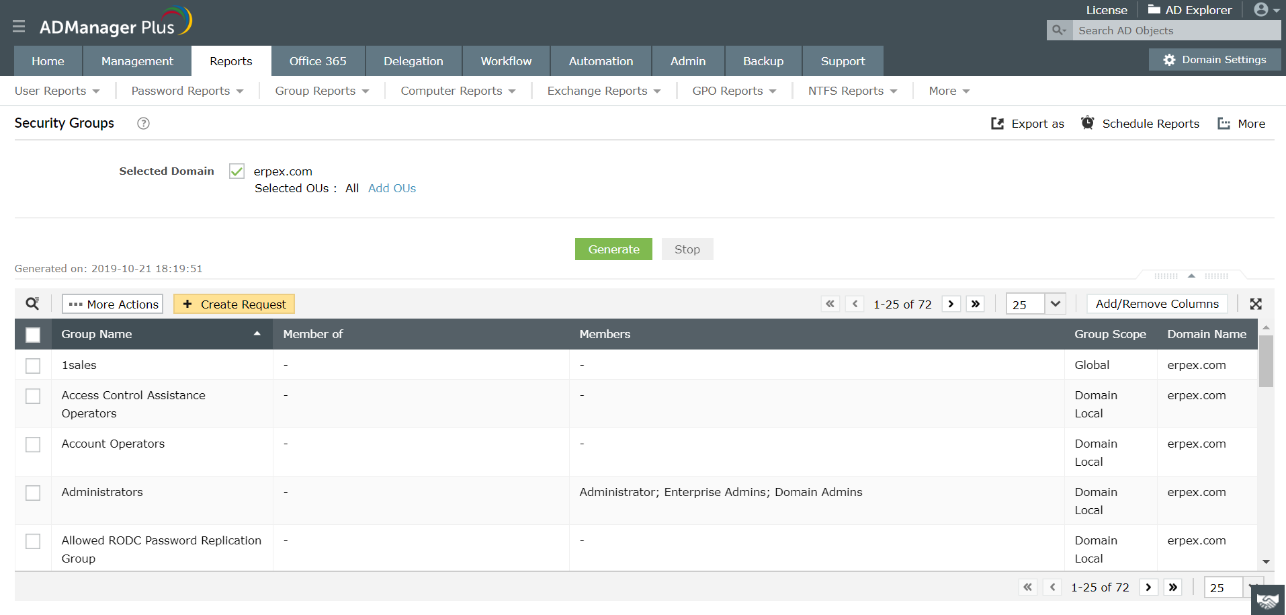The height and width of the screenshot is (615, 1286).
Task: Open the table search icon
Action: pyautogui.click(x=32, y=304)
